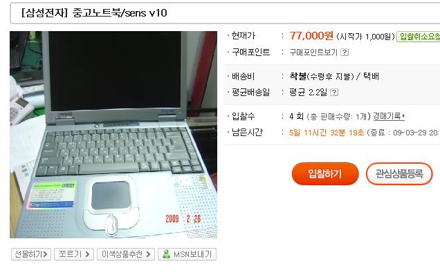Send listing with MSN보내기 button
This screenshot has width=440, height=277.
pos(187,254)
